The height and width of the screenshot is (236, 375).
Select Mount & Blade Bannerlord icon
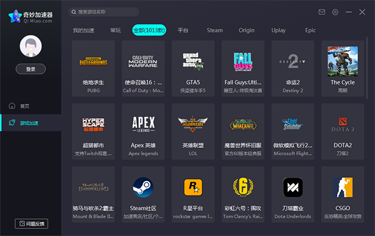[93, 187]
